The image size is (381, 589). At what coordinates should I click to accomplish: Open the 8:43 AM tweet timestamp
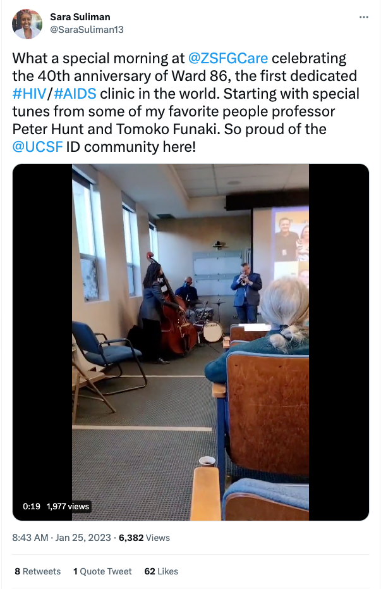(30, 538)
